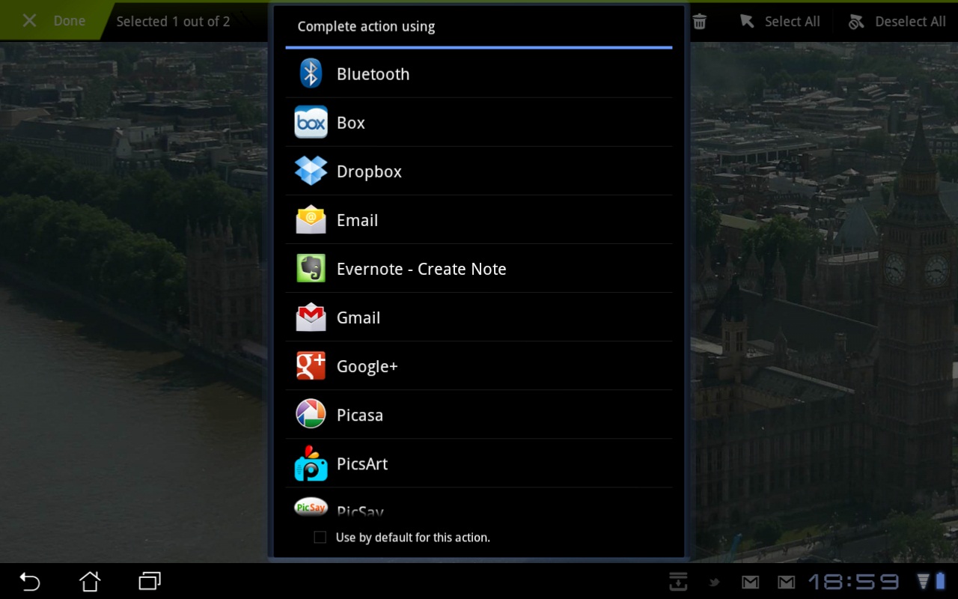The height and width of the screenshot is (599, 958).
Task: Tap the Android home button
Action: click(x=90, y=581)
